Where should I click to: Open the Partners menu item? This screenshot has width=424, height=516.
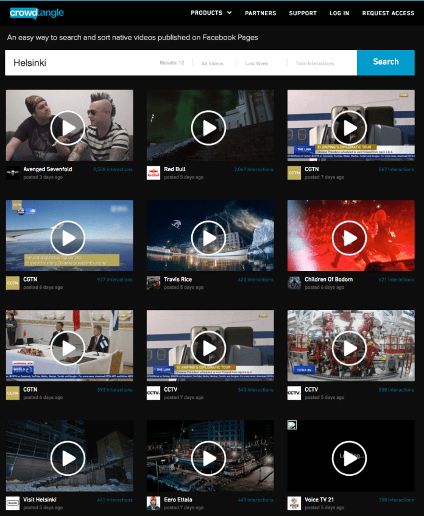tap(260, 13)
